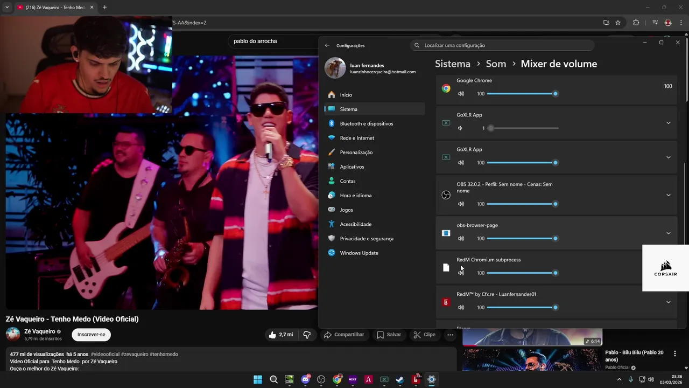
Task: Go back in Configurações window
Action: 327,45
